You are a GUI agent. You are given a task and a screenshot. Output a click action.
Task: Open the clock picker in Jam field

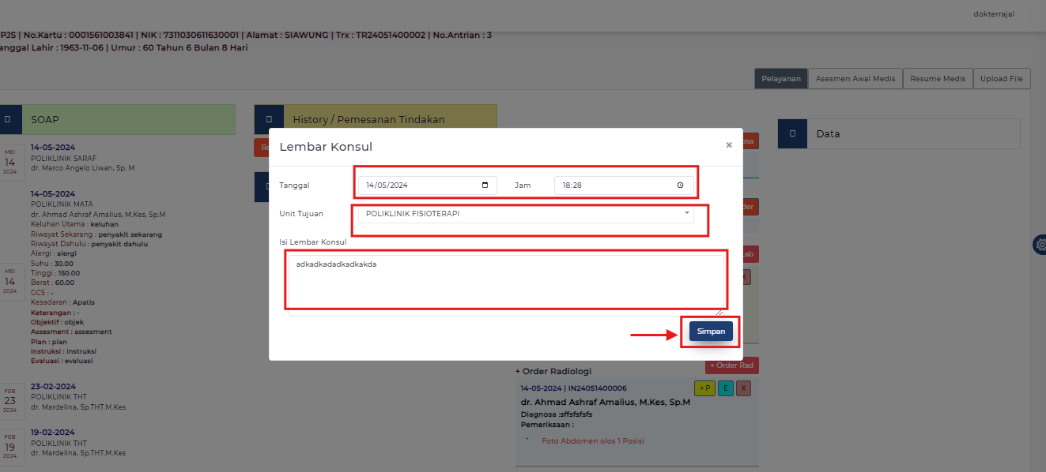click(x=681, y=185)
